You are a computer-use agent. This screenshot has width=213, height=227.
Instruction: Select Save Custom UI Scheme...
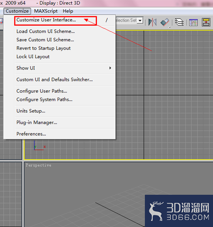click(x=65, y=40)
